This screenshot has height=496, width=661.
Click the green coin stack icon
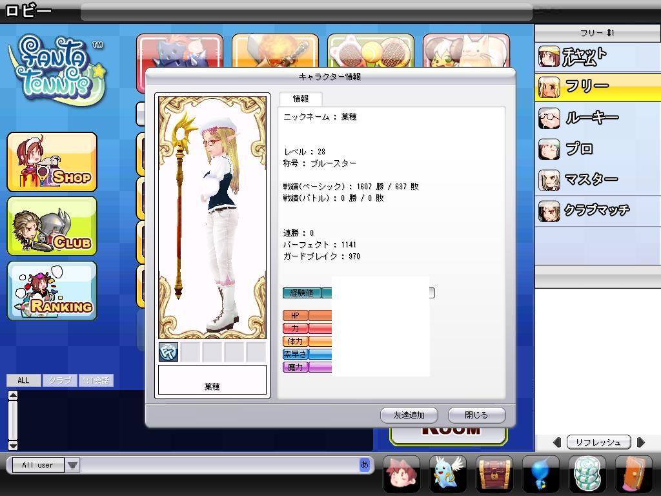[x=587, y=473]
